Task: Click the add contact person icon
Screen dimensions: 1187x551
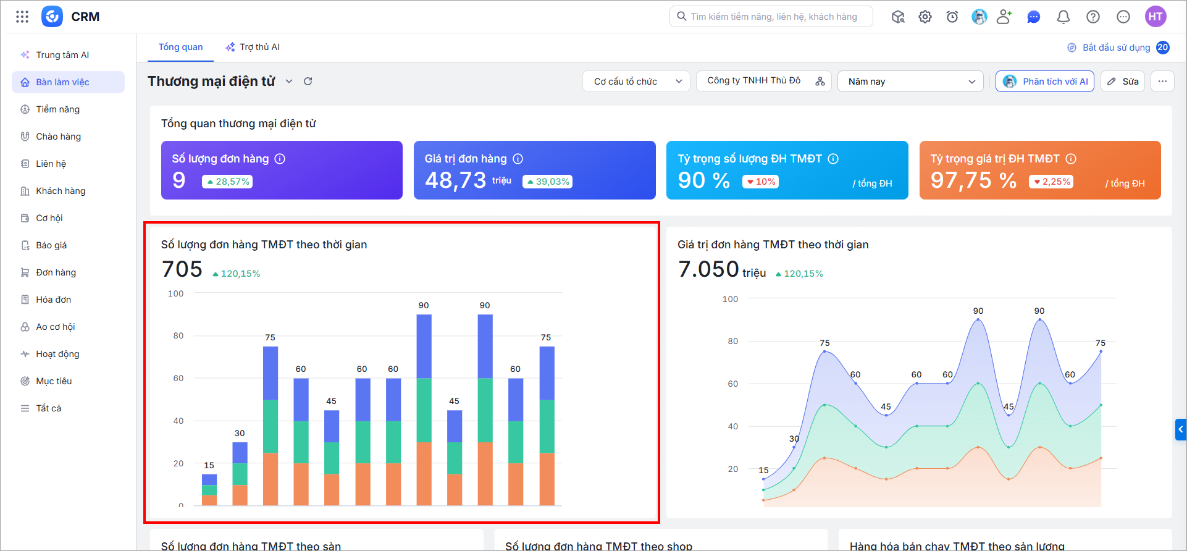Action: click(1005, 17)
